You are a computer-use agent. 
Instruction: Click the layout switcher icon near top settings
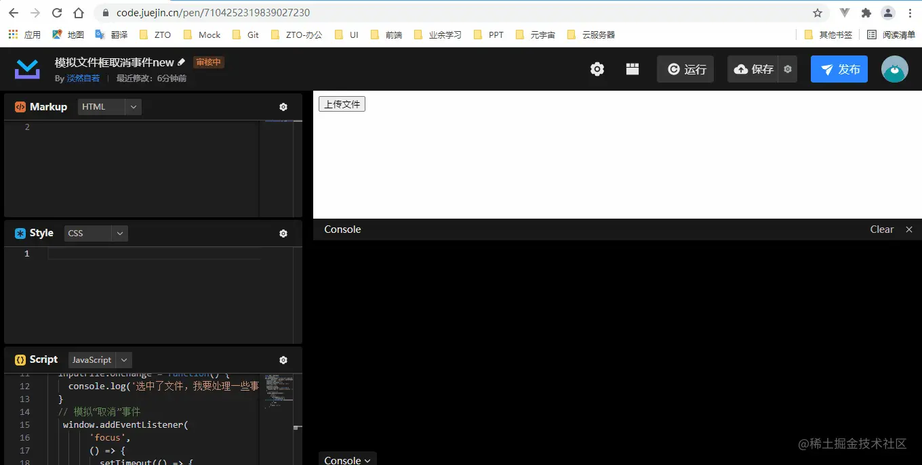tap(632, 68)
